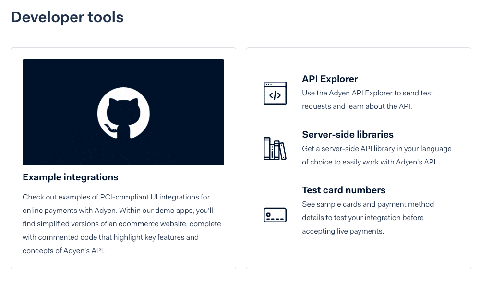This screenshot has height=281, width=480.
Task: Go to Test card numbers page
Action: pyautogui.click(x=344, y=190)
